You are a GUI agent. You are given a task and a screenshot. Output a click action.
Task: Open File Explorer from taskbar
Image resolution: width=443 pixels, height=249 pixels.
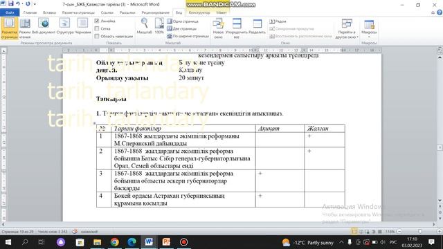tap(97, 242)
